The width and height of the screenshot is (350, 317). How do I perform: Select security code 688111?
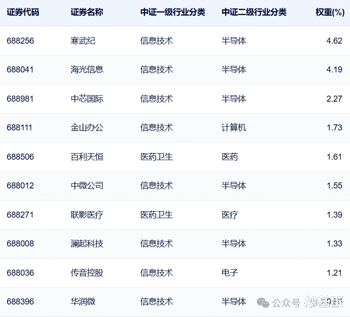tap(19, 128)
